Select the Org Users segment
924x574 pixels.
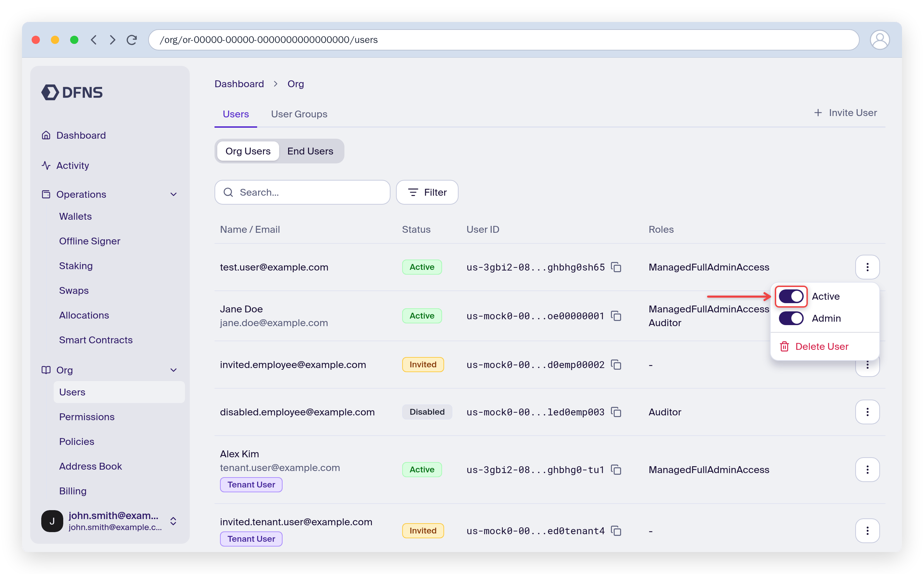click(x=248, y=151)
